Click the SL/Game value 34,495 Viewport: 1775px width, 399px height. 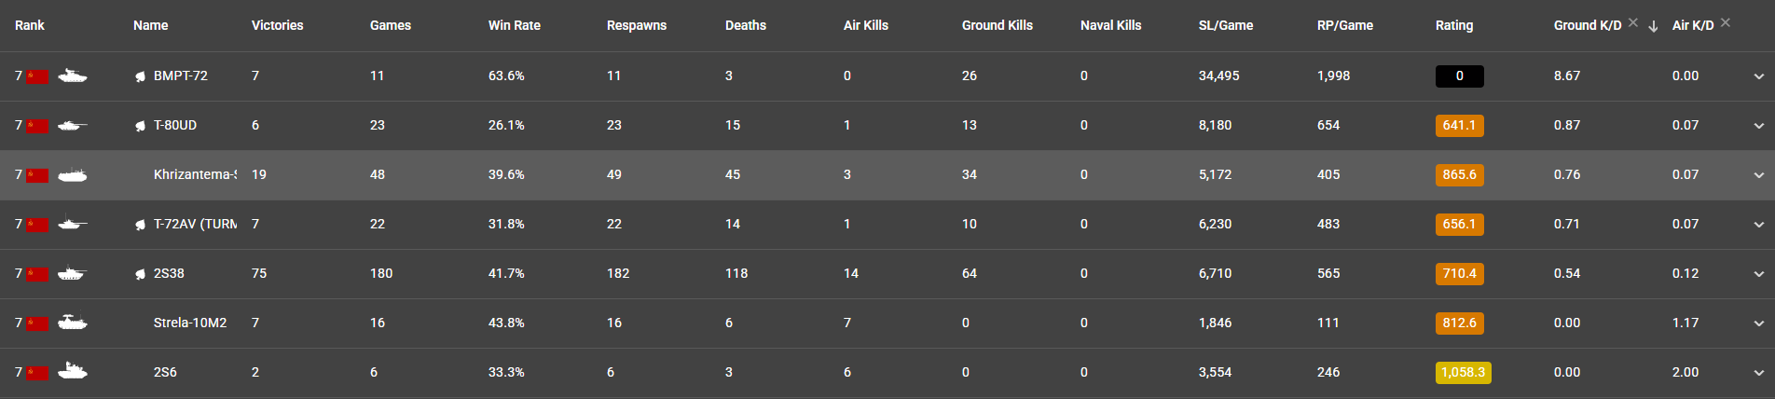click(x=1218, y=76)
